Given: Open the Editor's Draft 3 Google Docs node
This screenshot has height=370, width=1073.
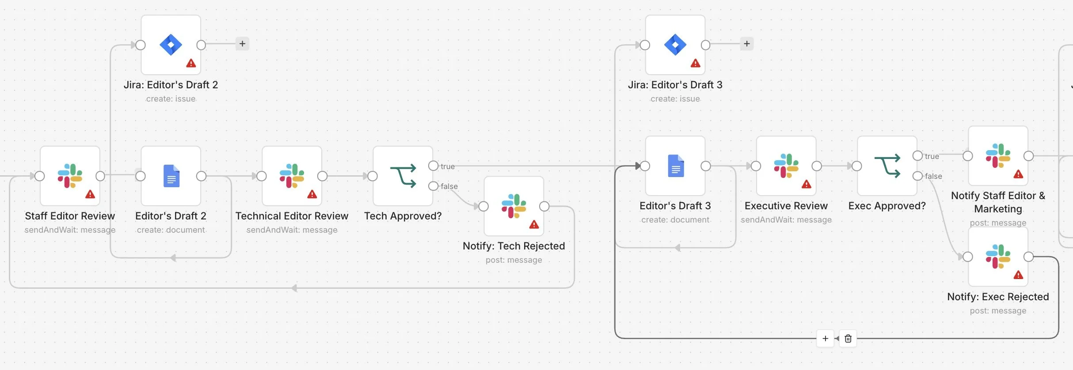Looking at the screenshot, I should [675, 166].
